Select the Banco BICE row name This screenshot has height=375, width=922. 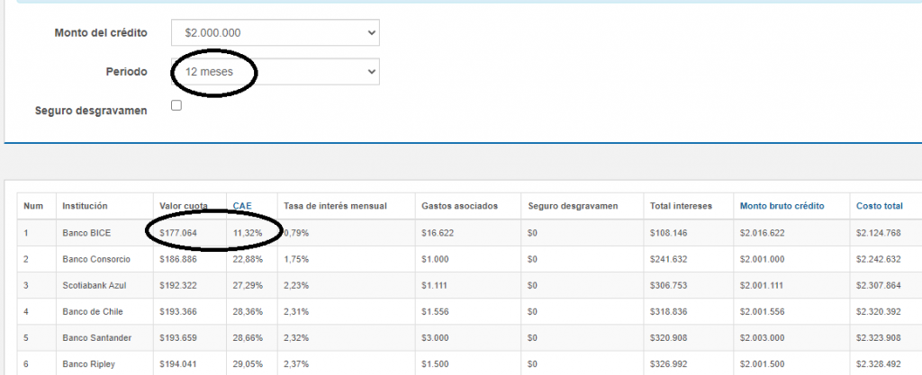click(86, 233)
